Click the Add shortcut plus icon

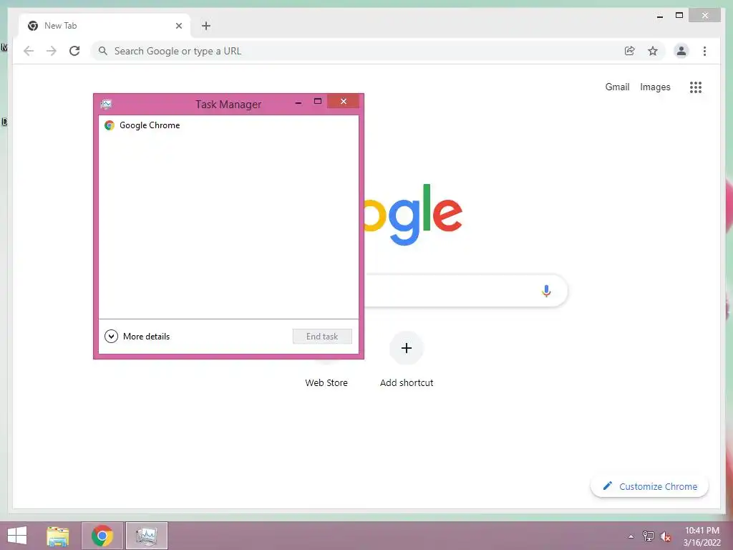pyautogui.click(x=407, y=348)
